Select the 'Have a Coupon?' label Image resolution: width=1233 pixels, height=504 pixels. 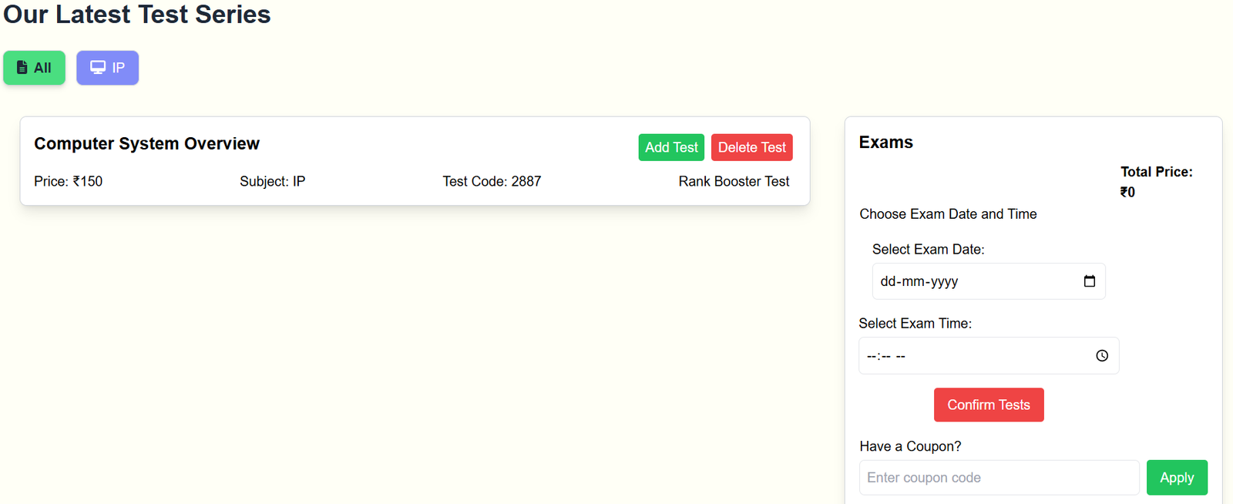[910, 446]
